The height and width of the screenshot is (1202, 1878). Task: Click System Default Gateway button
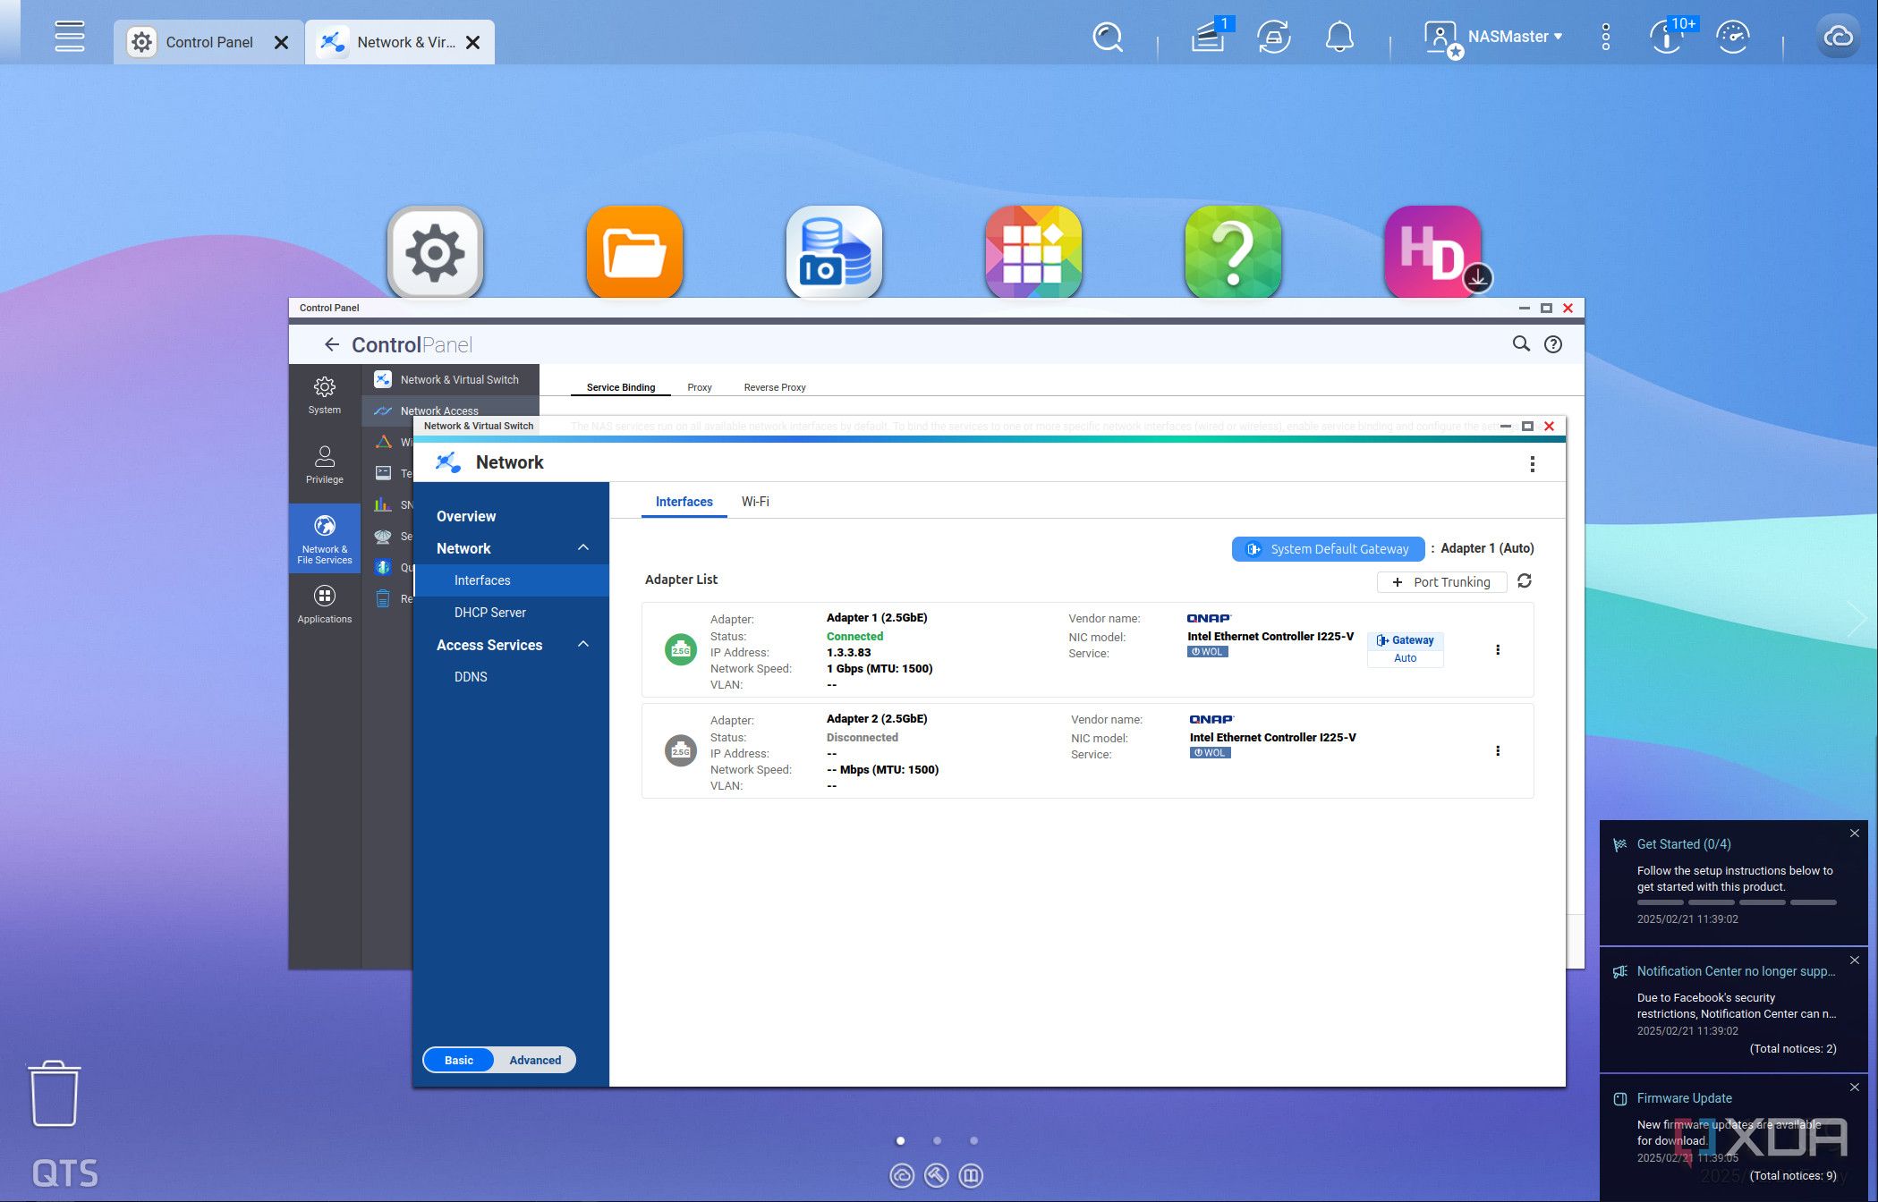coord(1328,549)
